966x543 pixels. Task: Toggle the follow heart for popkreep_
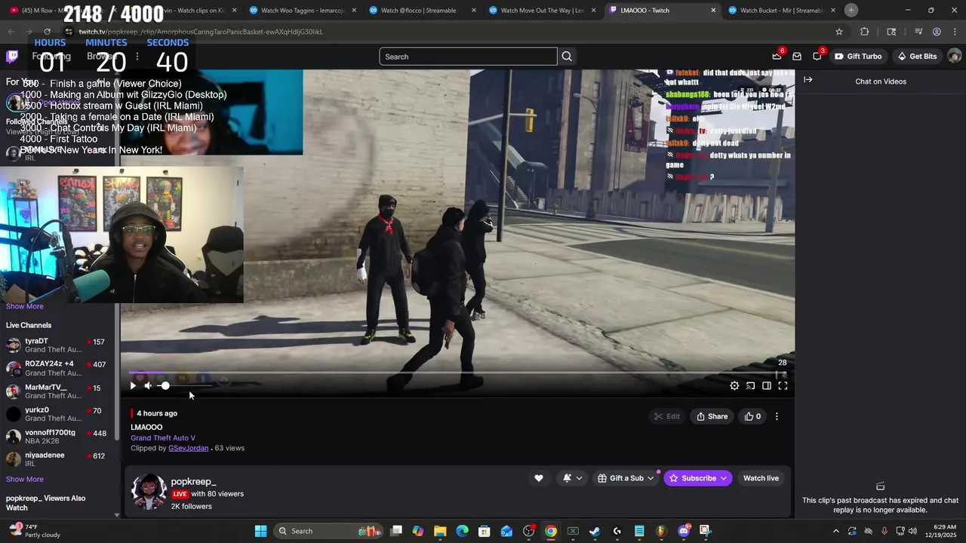[x=538, y=478]
